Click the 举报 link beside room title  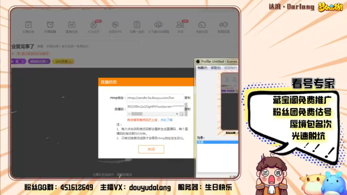(40, 46)
